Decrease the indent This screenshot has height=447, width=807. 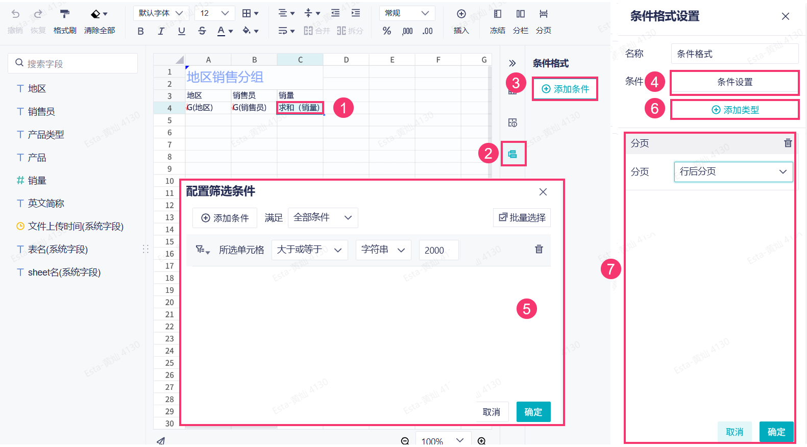[x=335, y=13]
